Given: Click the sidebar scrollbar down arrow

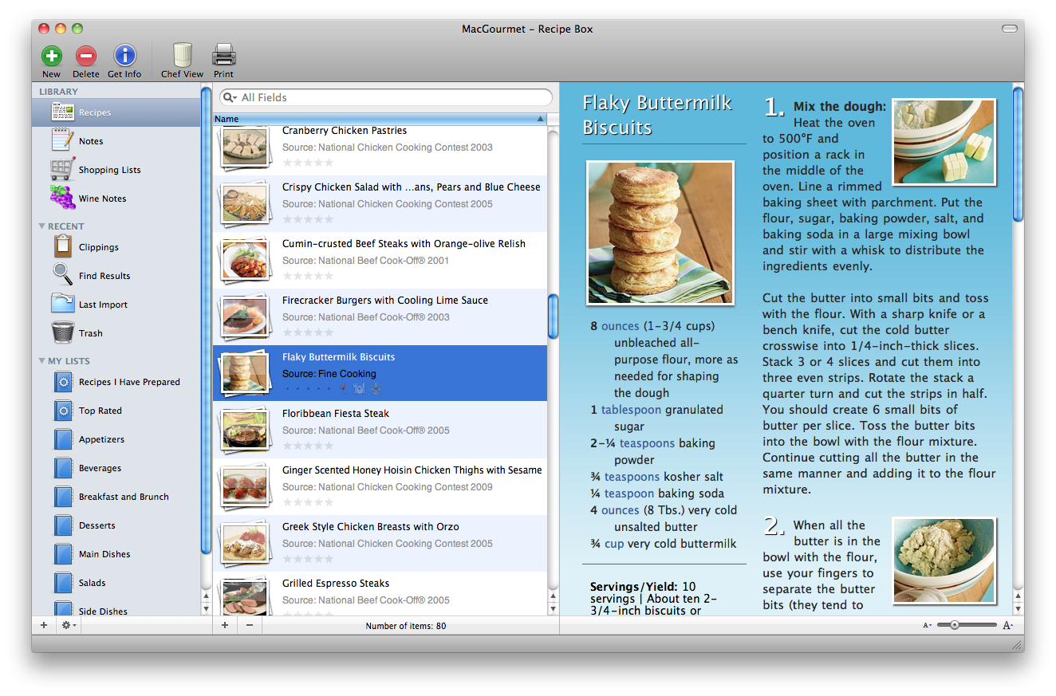Looking at the screenshot, I should coord(206,609).
